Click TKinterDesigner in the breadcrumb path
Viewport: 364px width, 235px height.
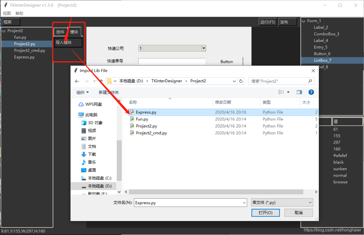(167, 81)
